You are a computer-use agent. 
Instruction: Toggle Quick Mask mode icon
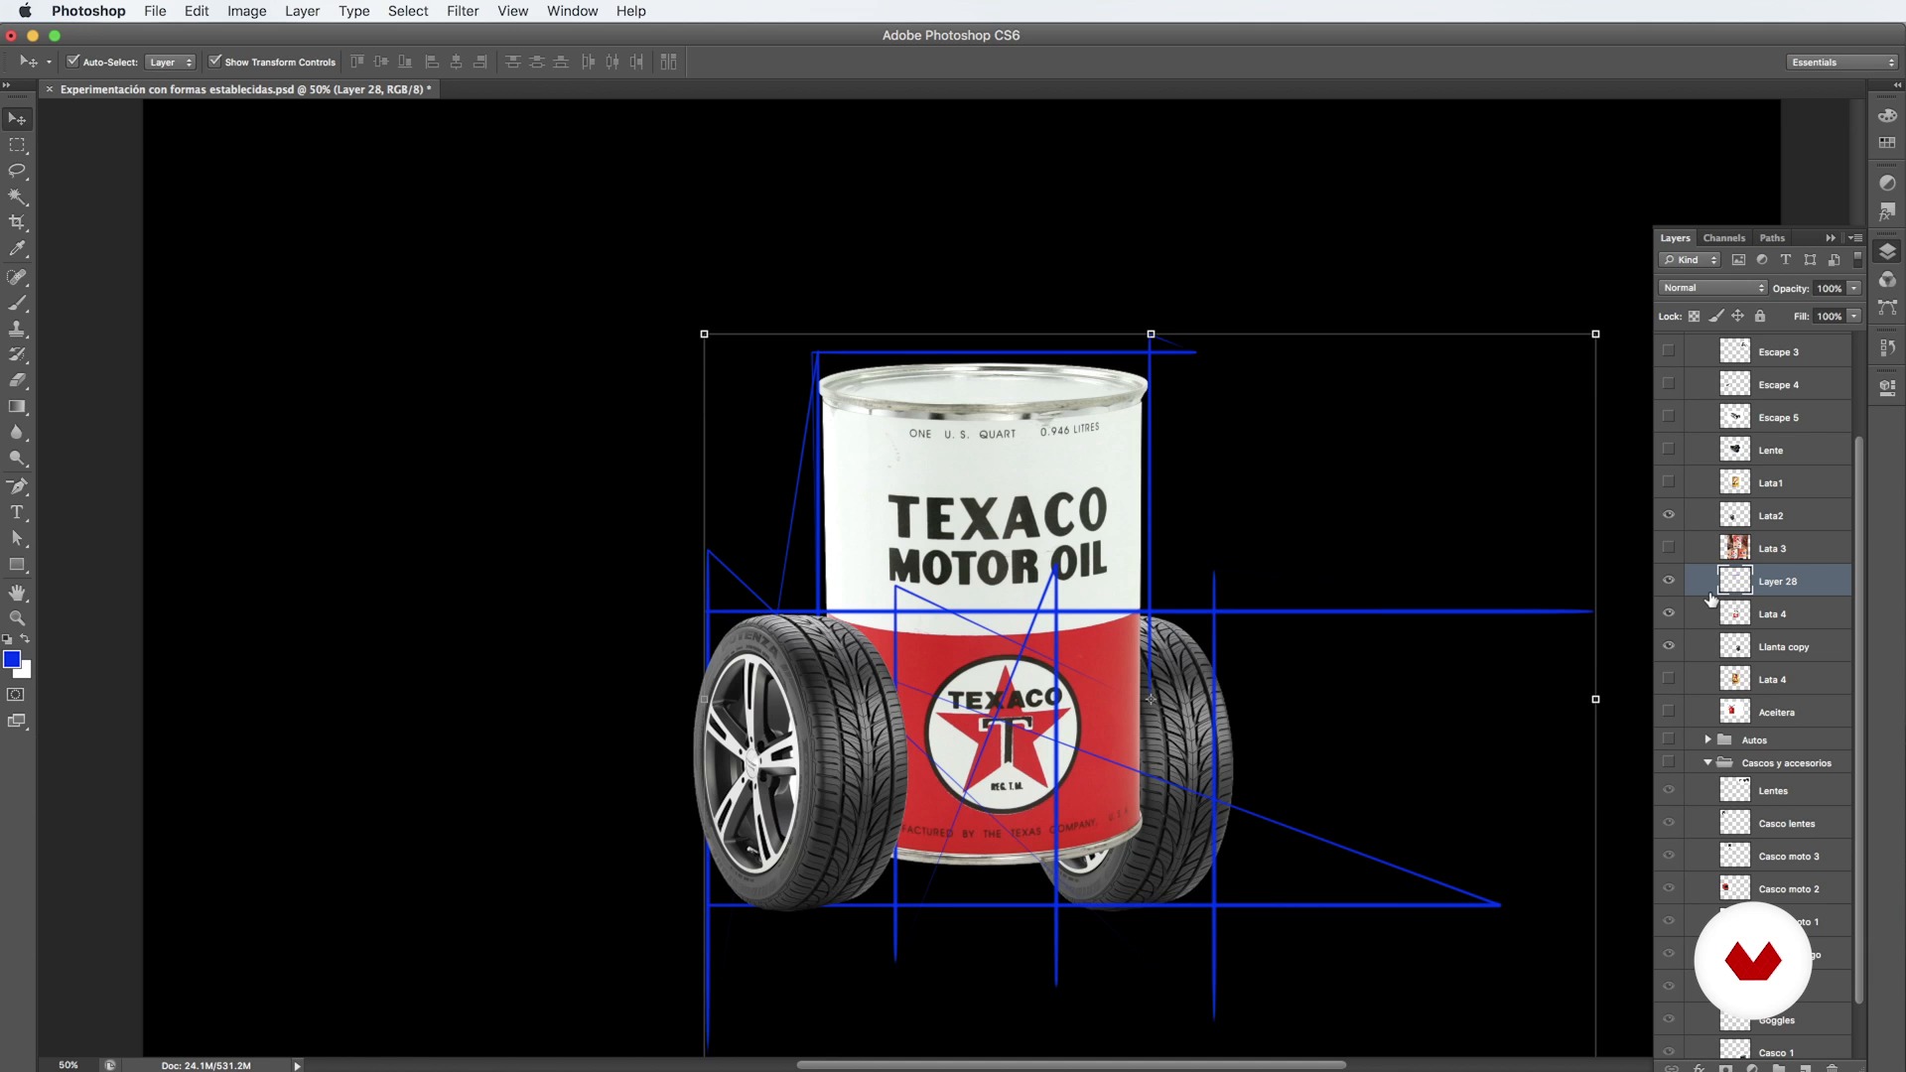(x=16, y=695)
